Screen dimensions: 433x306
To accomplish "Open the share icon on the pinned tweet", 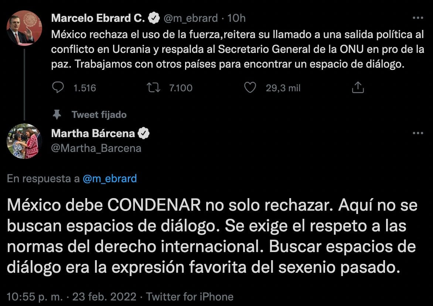I will [x=357, y=87].
